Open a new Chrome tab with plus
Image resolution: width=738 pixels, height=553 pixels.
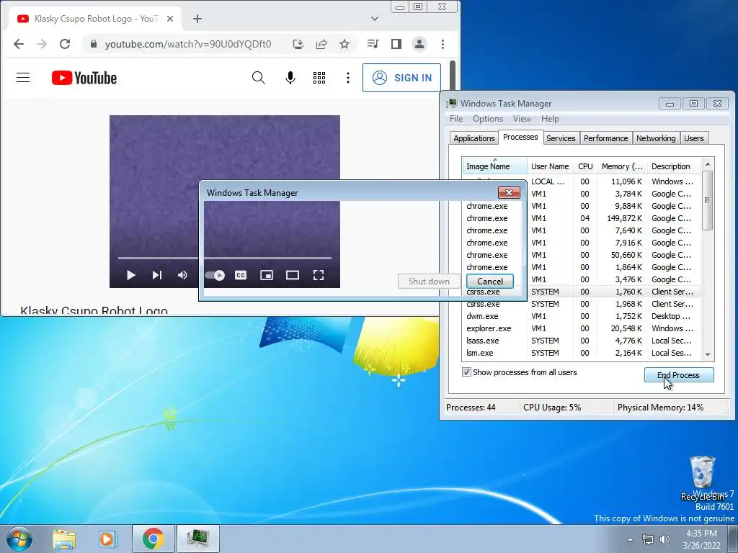(x=197, y=19)
